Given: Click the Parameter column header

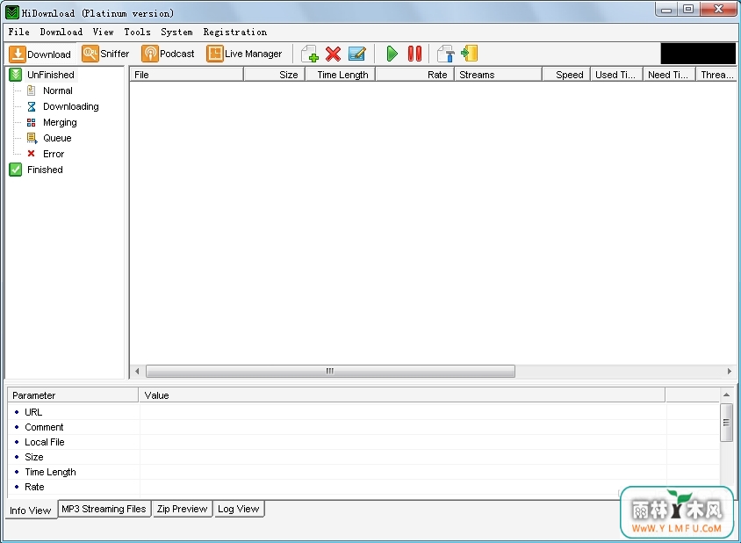Looking at the screenshot, I should pos(73,395).
